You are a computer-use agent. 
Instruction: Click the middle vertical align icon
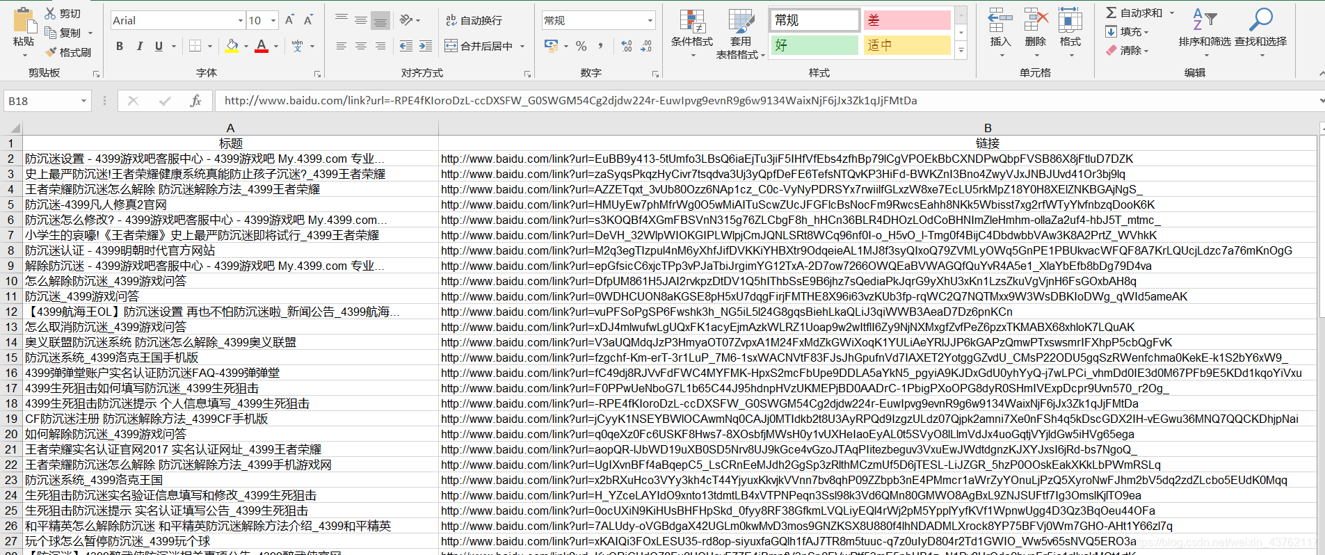[360, 20]
